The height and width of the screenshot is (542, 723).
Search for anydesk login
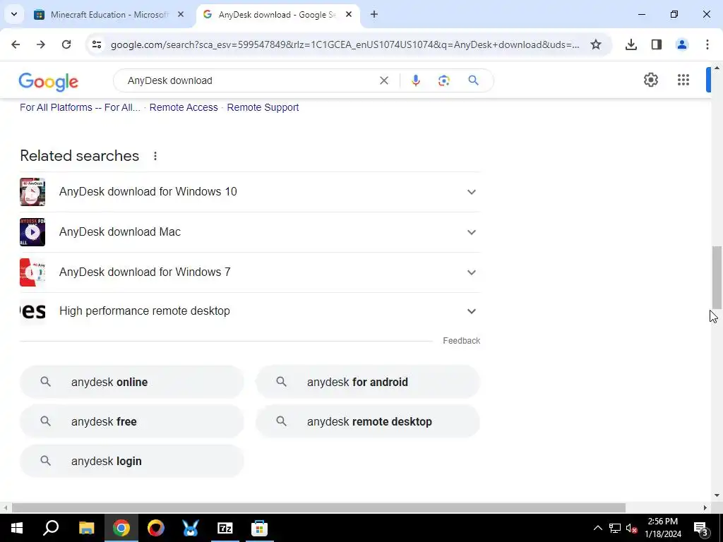coord(132,462)
